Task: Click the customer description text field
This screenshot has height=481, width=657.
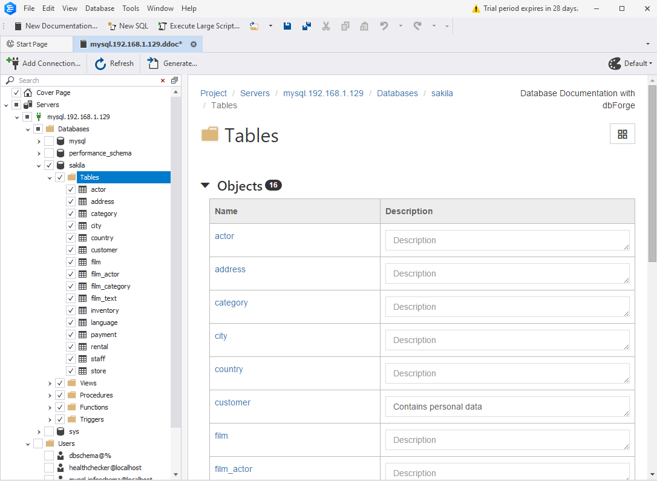Action: point(507,407)
